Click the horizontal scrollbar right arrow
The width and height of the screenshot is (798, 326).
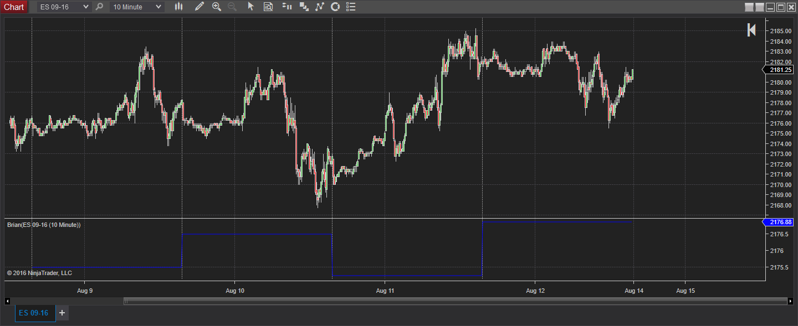790,301
